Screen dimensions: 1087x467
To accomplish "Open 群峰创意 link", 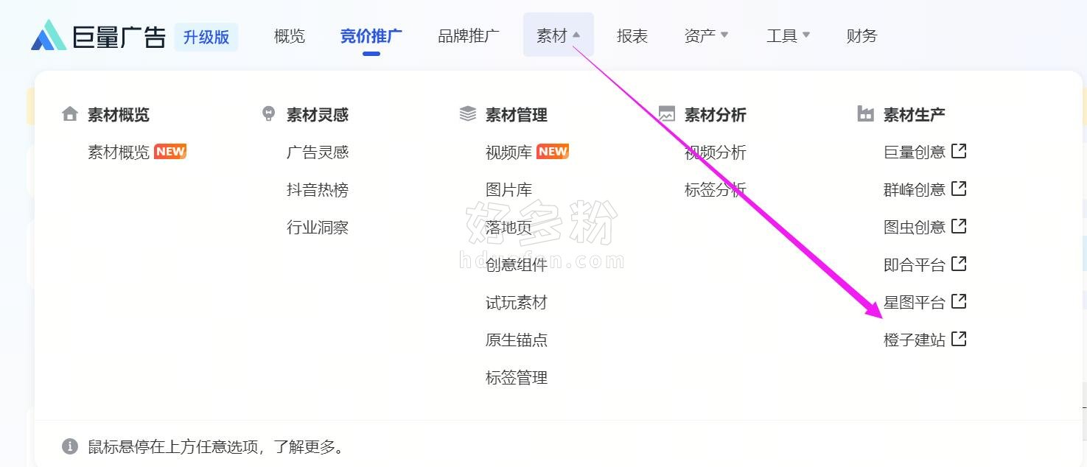I will coord(915,190).
